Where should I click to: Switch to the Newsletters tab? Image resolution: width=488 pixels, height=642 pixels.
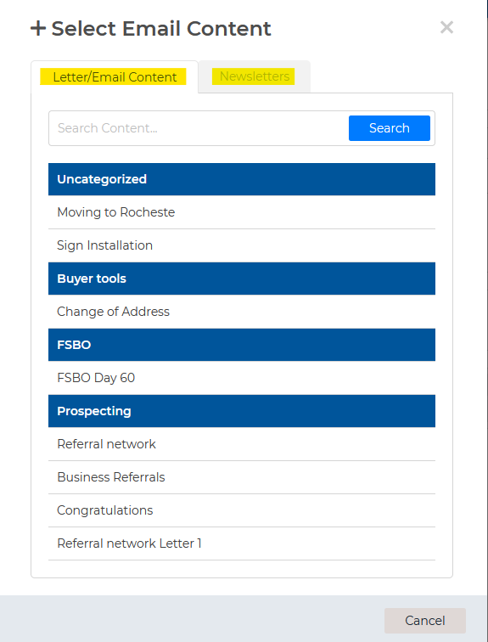click(255, 76)
